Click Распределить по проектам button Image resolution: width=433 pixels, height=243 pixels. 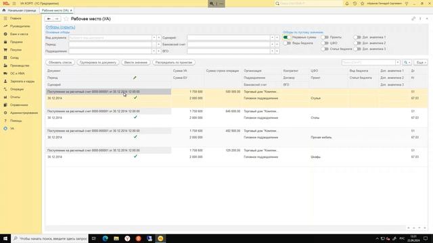pos(174,63)
